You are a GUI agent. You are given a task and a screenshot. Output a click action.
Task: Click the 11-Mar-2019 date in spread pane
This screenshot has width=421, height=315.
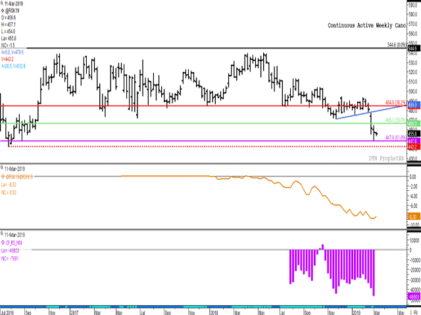14,169
